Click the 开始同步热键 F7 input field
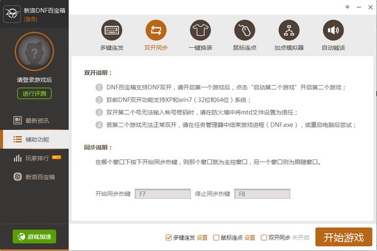Screen dimensions: 377x251 (x=163, y=194)
